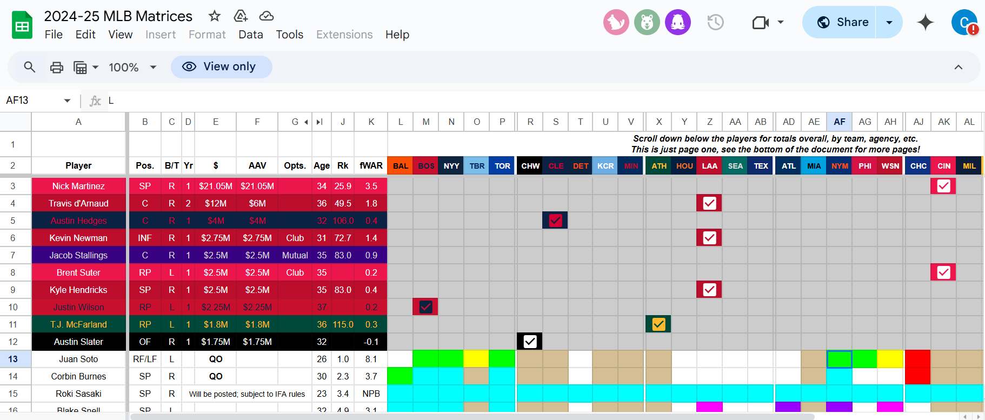Open the View menu
Viewport: 985px width, 420px height.
pyautogui.click(x=121, y=35)
